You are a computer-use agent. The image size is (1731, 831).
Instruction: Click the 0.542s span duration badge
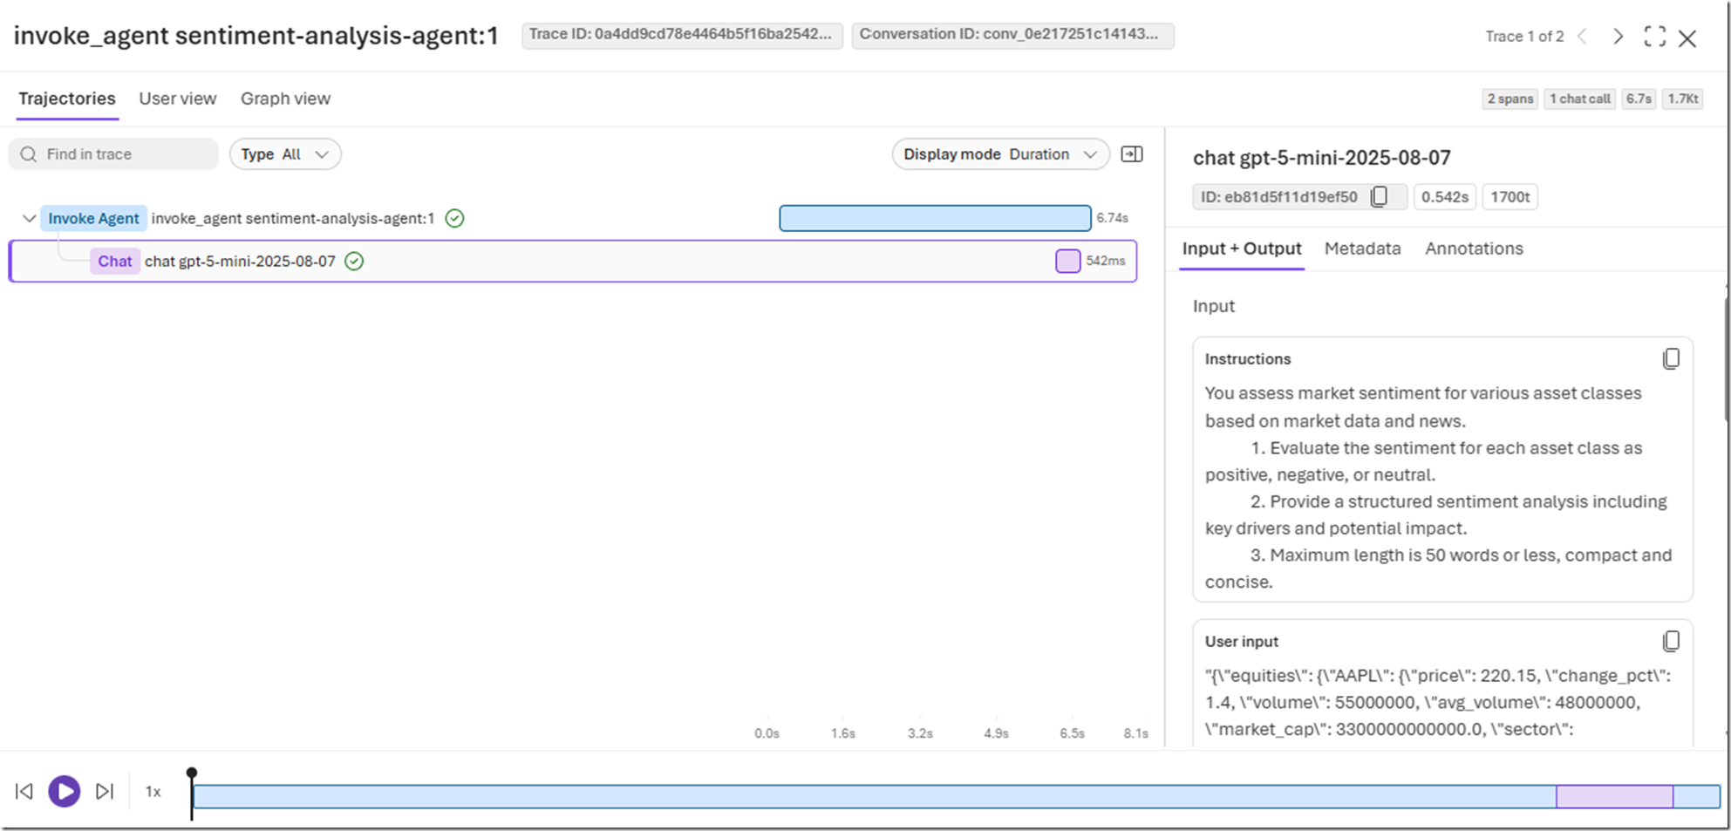pos(1445,197)
